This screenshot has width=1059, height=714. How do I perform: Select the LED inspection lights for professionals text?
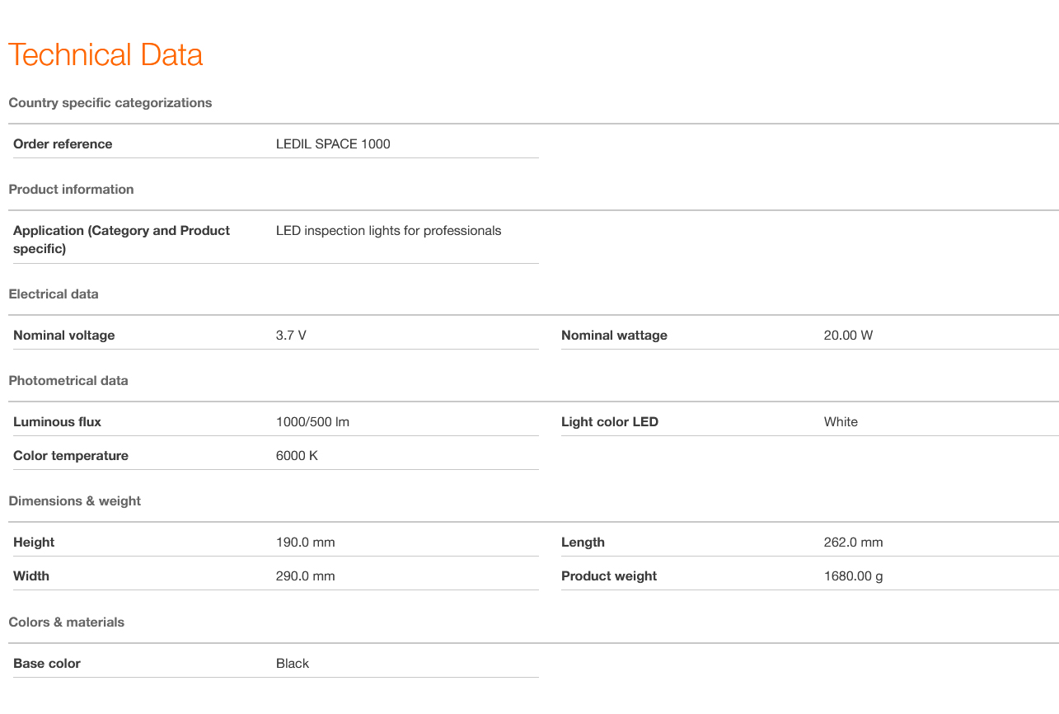(x=388, y=231)
